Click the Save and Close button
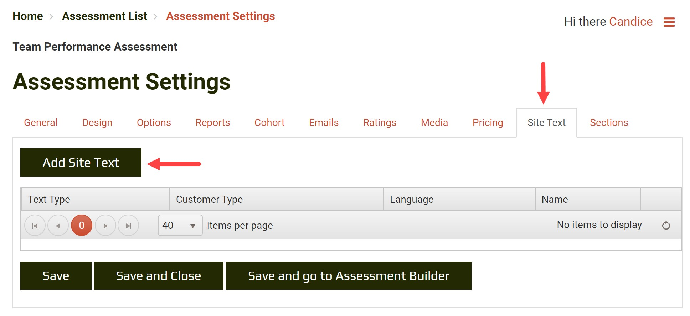This screenshot has width=690, height=316. pyautogui.click(x=159, y=276)
